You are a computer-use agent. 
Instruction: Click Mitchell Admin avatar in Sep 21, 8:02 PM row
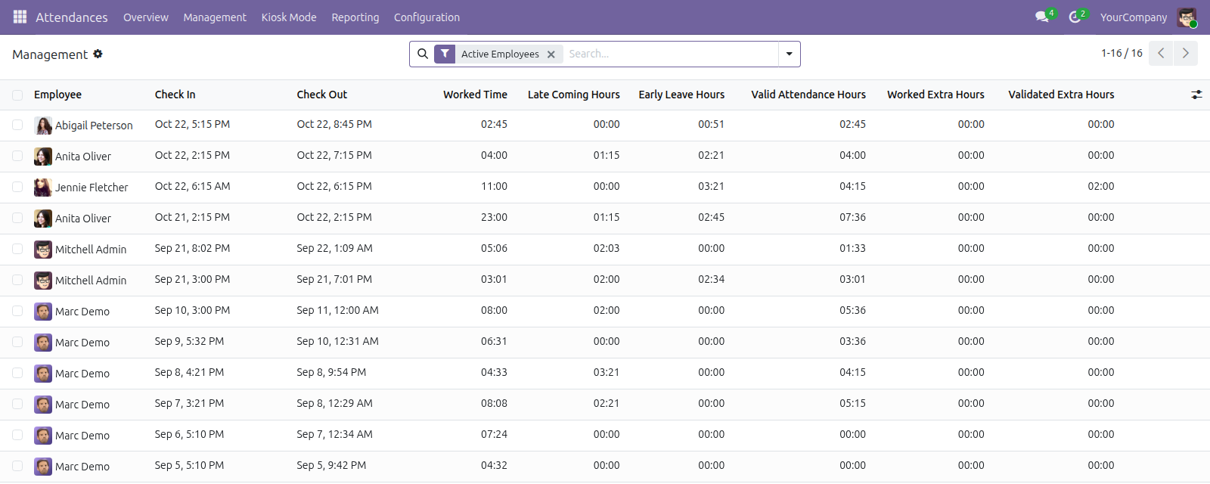pos(43,250)
